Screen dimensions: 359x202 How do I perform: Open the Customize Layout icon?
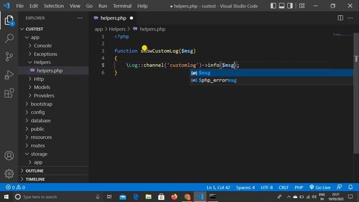point(302,6)
